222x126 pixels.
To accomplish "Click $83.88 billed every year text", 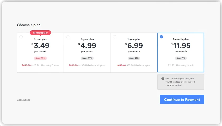I will (x=138, y=65).
